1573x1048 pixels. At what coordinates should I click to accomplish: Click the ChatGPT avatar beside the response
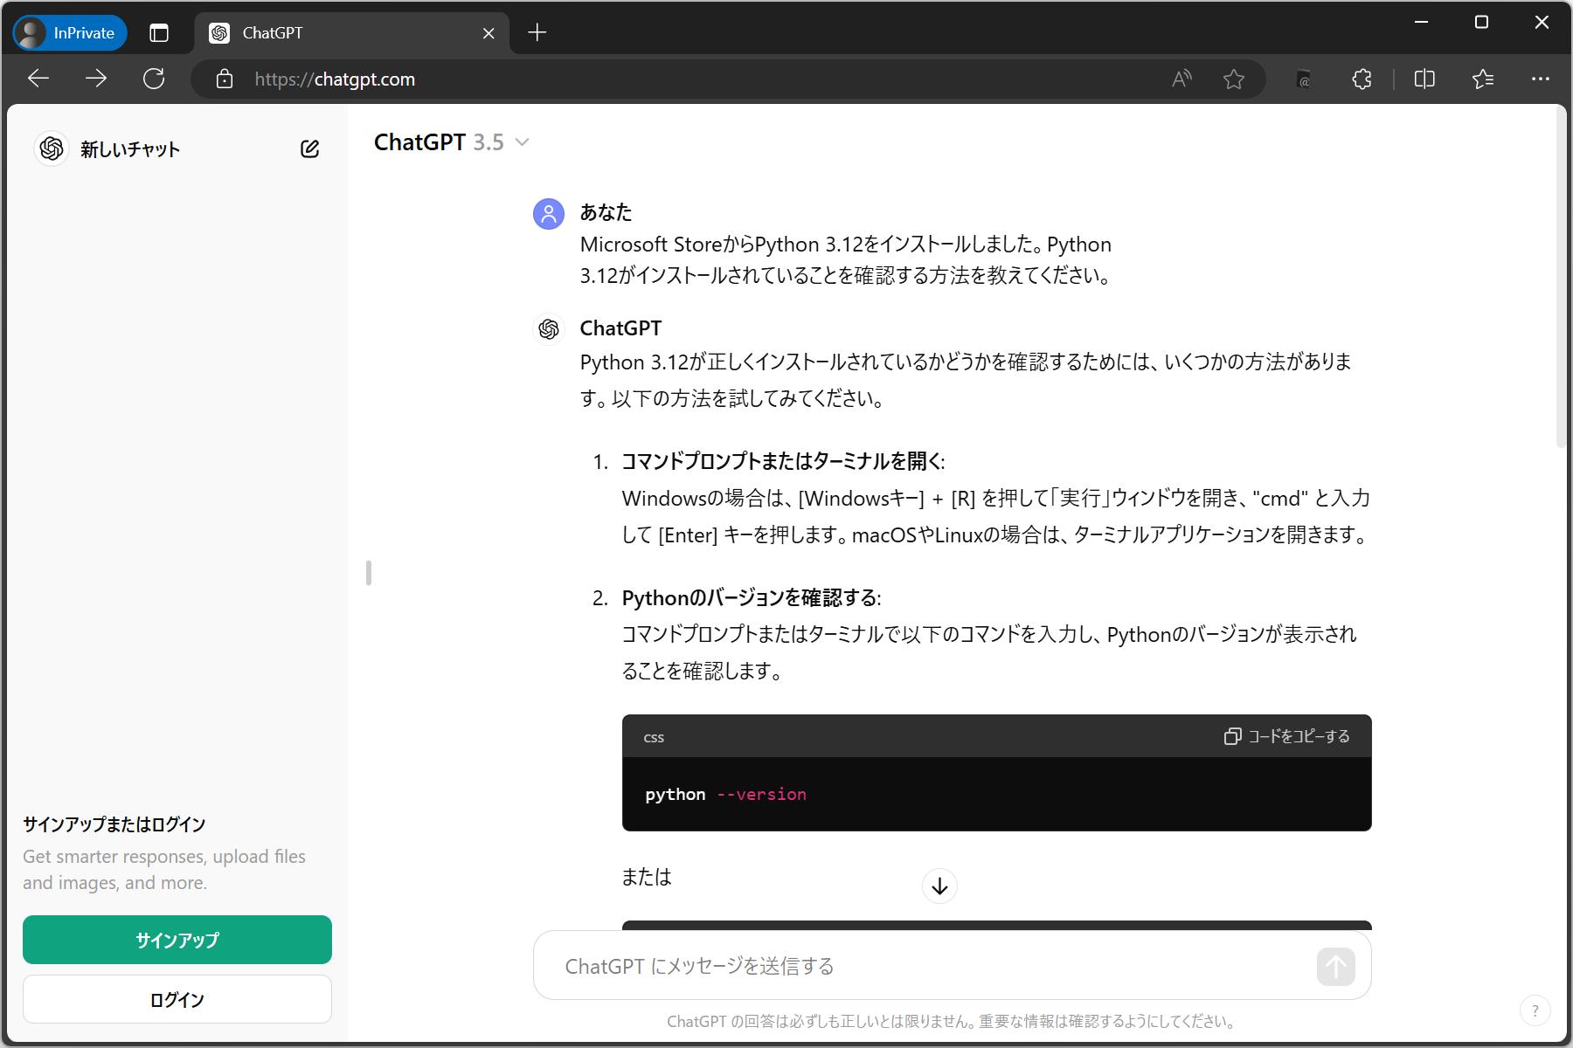coord(549,329)
